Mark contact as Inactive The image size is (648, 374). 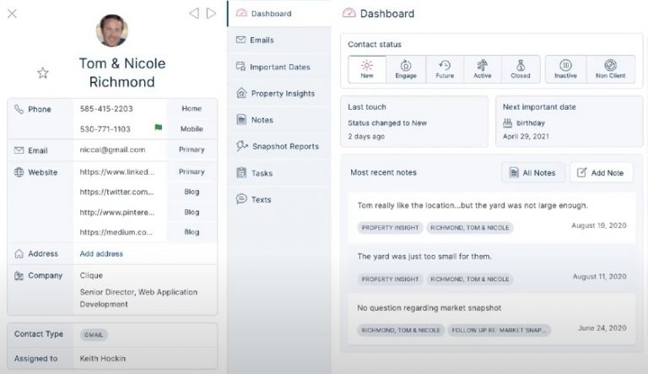click(565, 69)
